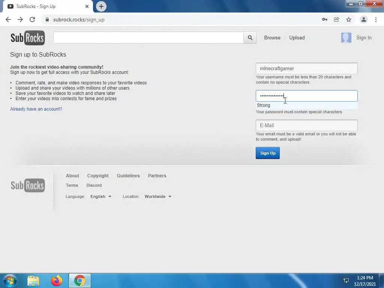Open the Chrome profile icon
This screenshot has width=384, height=288.
(x=364, y=19)
